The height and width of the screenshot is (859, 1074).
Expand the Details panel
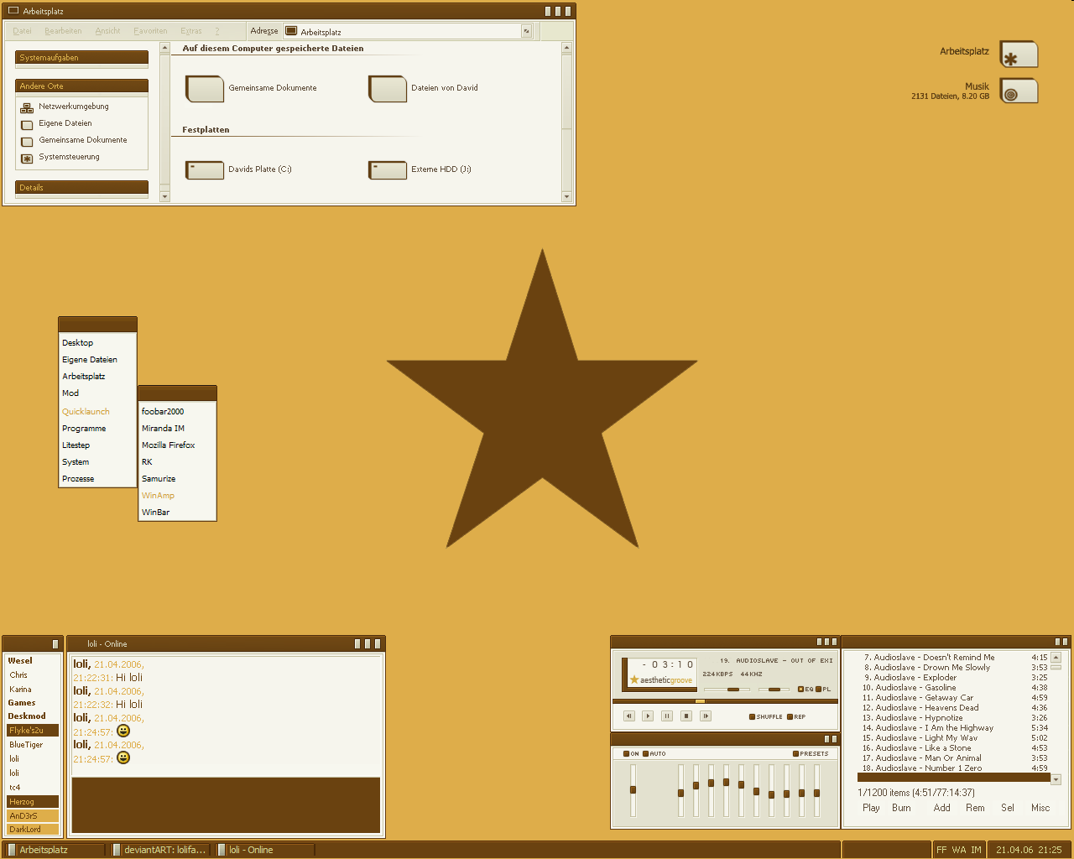tap(81, 187)
